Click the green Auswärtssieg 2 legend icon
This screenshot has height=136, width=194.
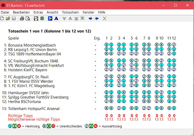coord(91,126)
